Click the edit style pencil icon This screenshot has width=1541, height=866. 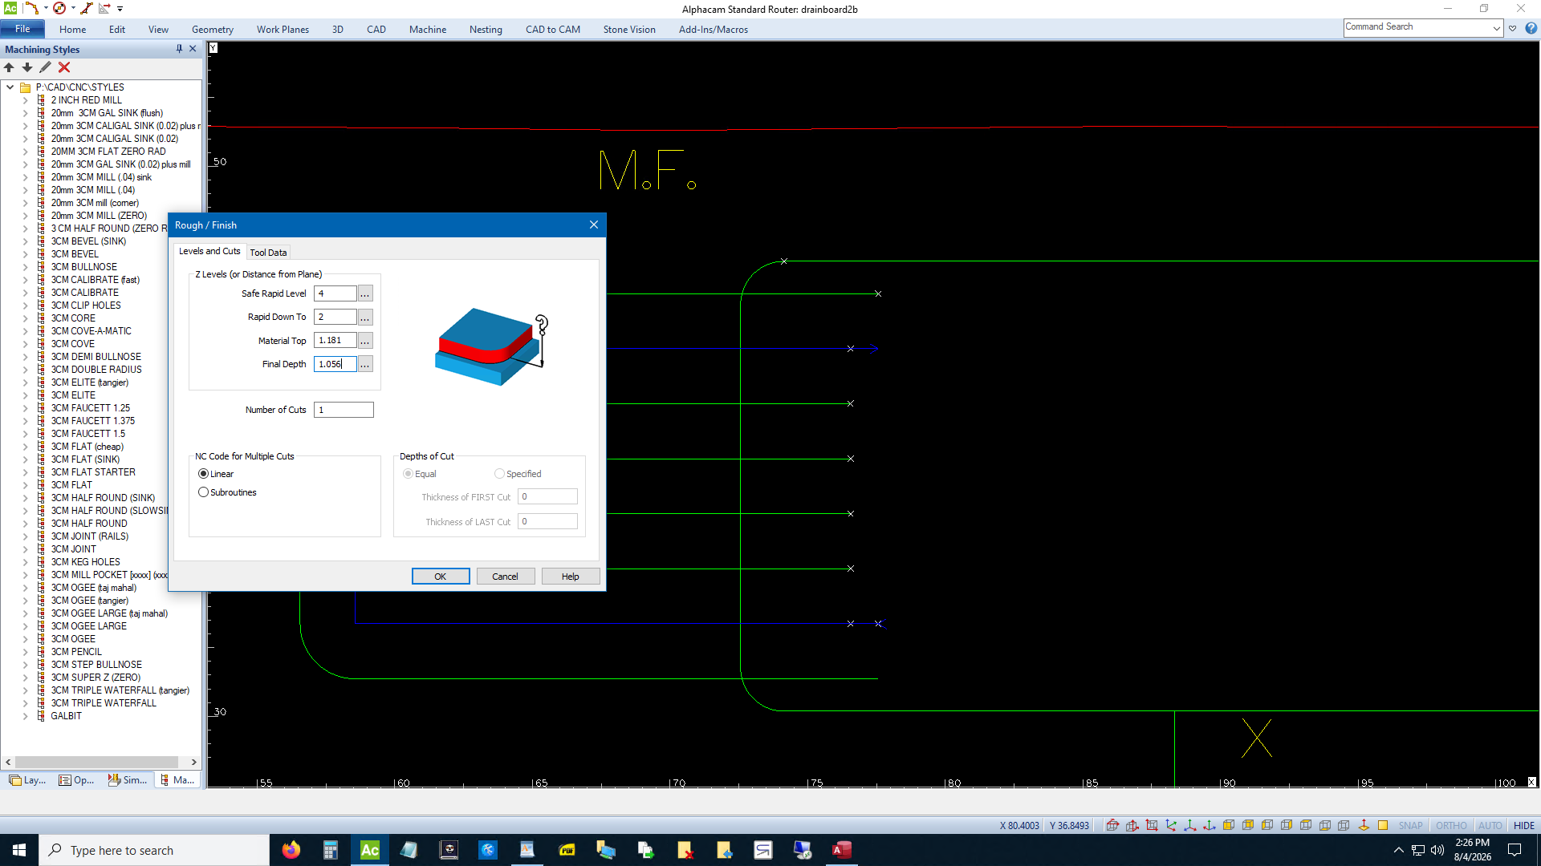pos(46,67)
